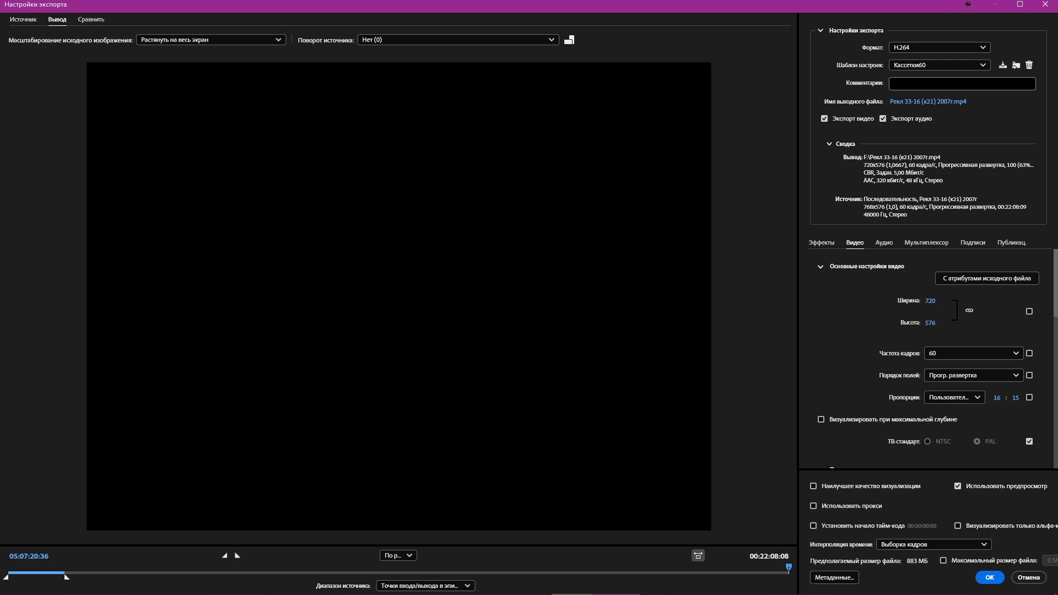Switch to the Аудио tab

[884, 242]
